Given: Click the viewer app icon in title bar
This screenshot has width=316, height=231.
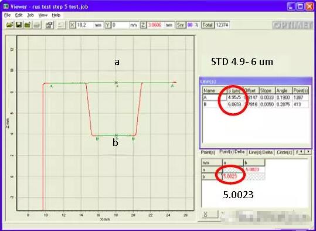Looking at the screenshot, I should point(6,6).
